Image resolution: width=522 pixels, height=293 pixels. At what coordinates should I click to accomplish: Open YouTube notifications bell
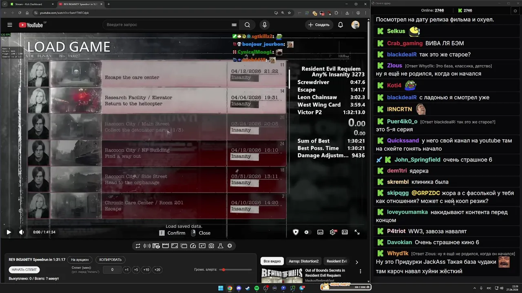pos(341,25)
